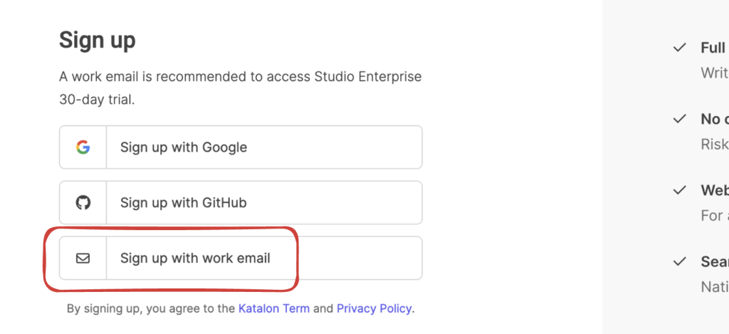Click the GitHub octocat icon

coord(83,203)
